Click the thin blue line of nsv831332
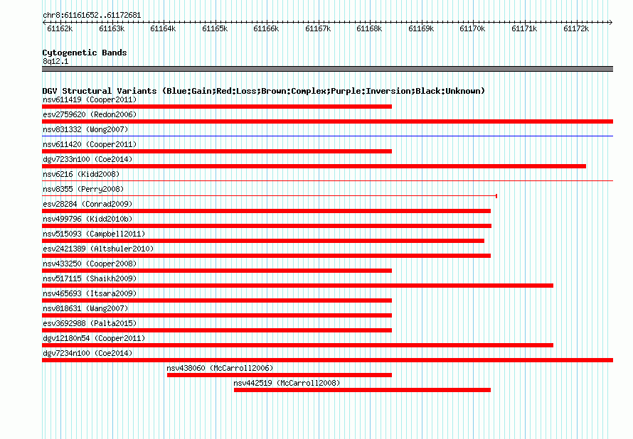Viewport: 633px width, 439px height. pyautogui.click(x=327, y=136)
